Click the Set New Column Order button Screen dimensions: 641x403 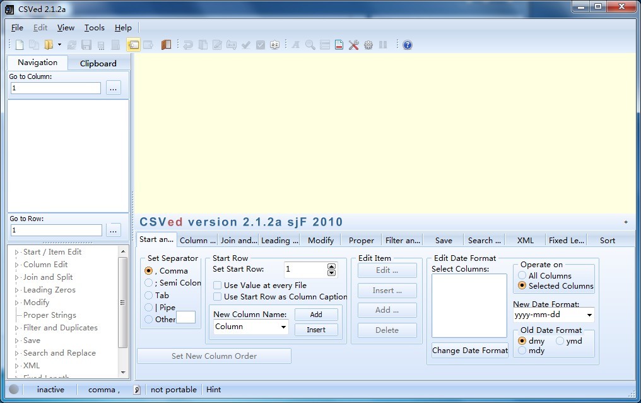click(x=214, y=356)
